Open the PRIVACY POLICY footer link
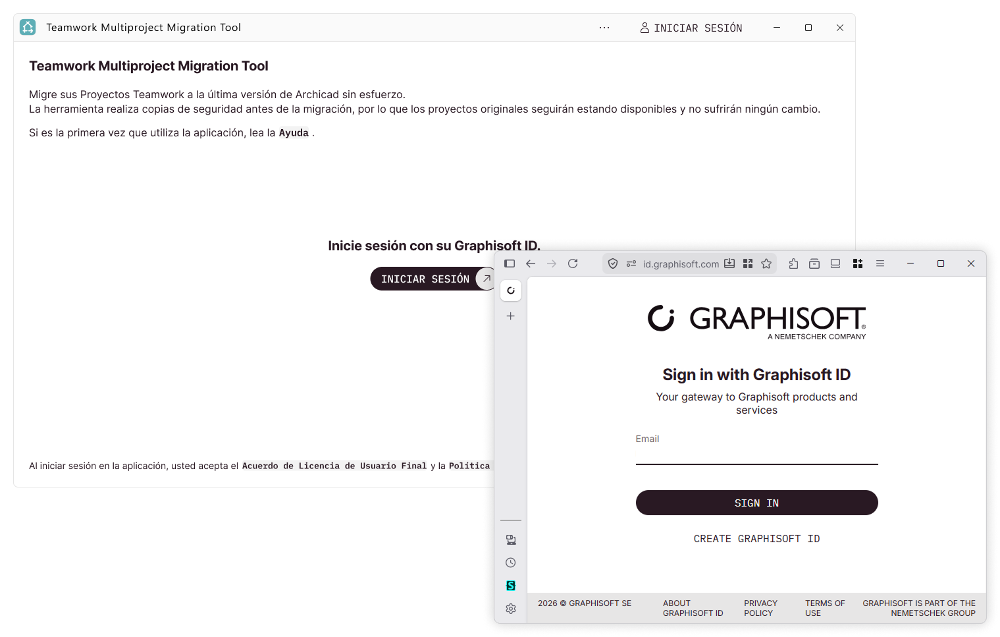Screen dimensions: 1000x637 [760, 608]
